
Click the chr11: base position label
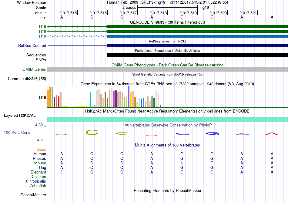[x=41, y=13]
